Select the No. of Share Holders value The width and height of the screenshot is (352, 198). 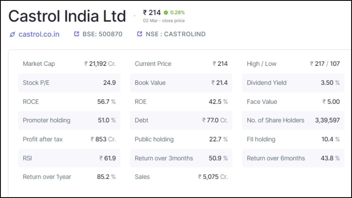click(x=327, y=120)
